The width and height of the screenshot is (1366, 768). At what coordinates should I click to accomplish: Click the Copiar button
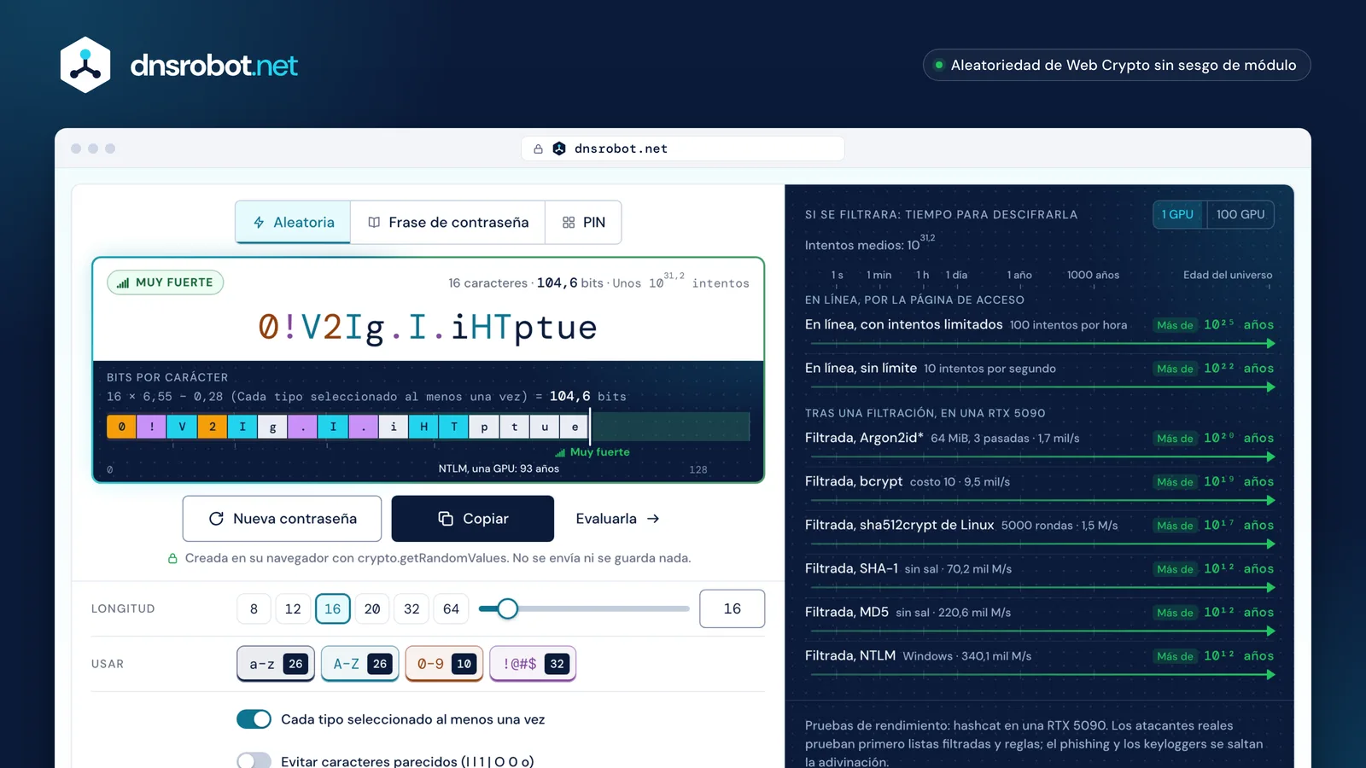pos(473,519)
